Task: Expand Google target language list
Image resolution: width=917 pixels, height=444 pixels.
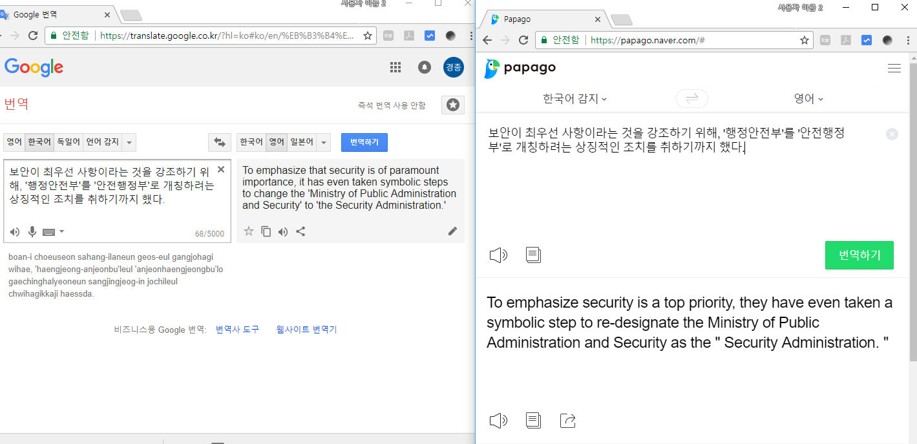Action: (324, 142)
